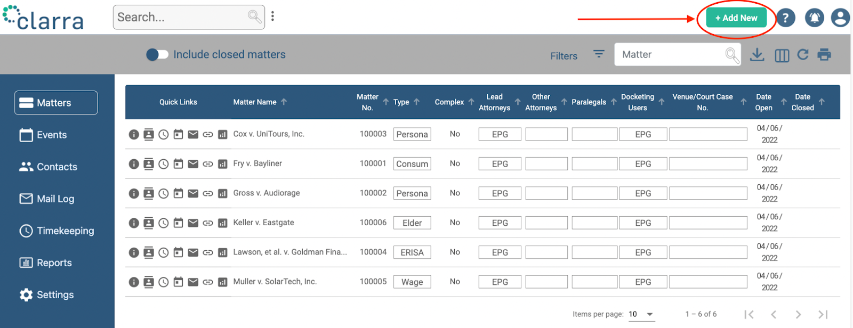Screen dimensions: 853x328
Task: Go to last page of results
Action: tap(823, 314)
